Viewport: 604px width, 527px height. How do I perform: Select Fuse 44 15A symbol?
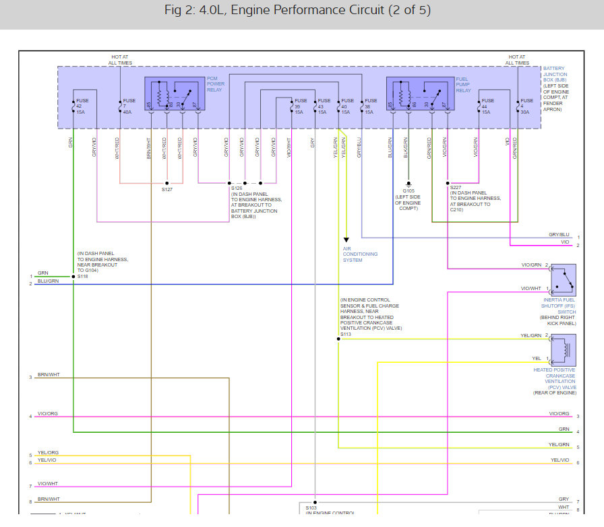(479, 106)
